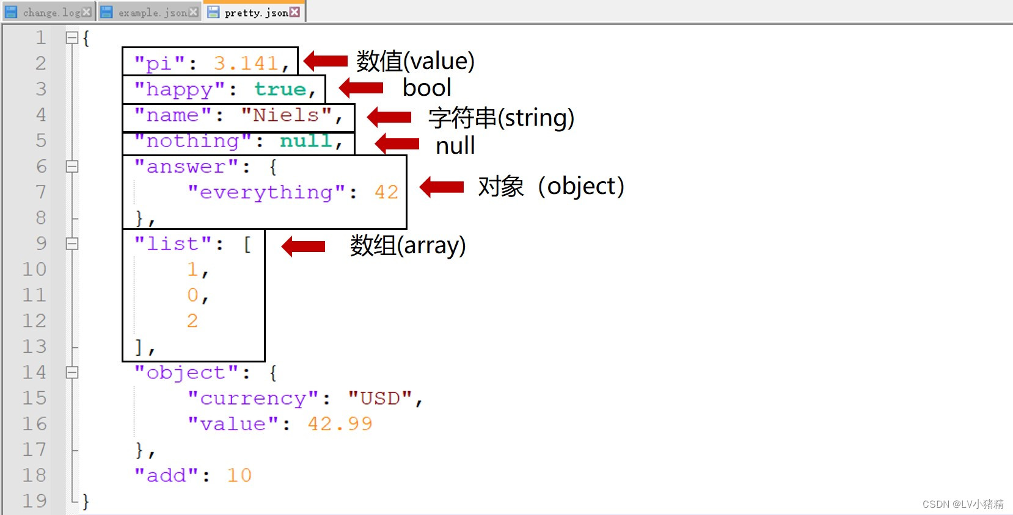Click the value 42 after everything
Viewport: 1013px width, 515px height.
(x=387, y=192)
